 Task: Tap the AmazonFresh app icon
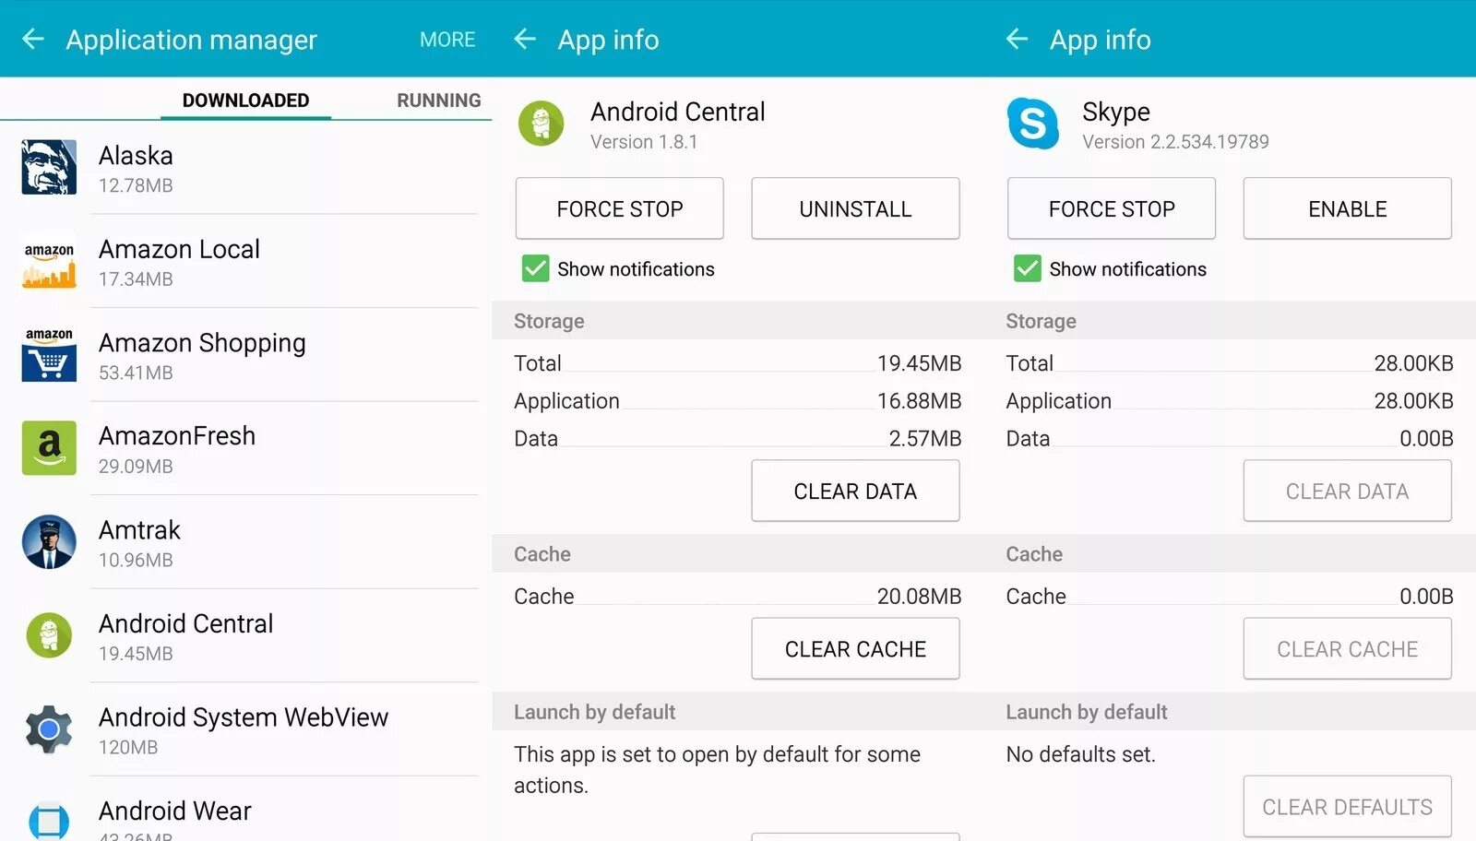pyautogui.click(x=49, y=448)
